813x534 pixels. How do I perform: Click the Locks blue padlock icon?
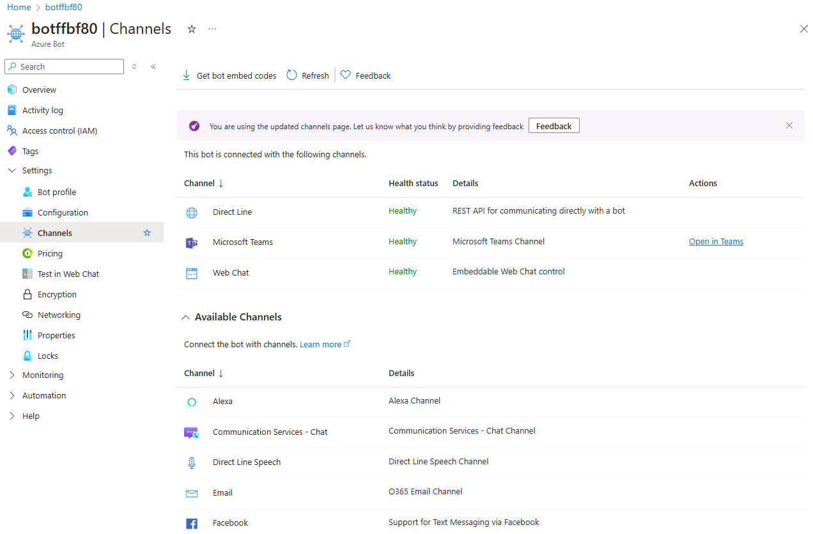tap(27, 356)
